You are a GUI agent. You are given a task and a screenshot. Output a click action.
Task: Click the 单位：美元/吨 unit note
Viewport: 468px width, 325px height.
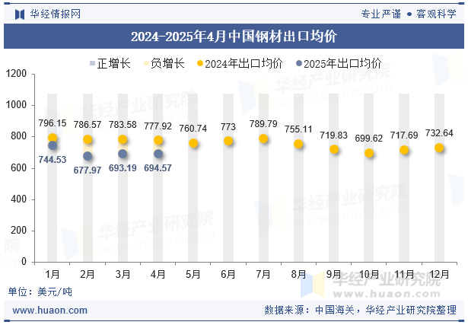coord(40,292)
